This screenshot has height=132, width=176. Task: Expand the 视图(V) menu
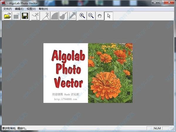[x=31, y=9]
